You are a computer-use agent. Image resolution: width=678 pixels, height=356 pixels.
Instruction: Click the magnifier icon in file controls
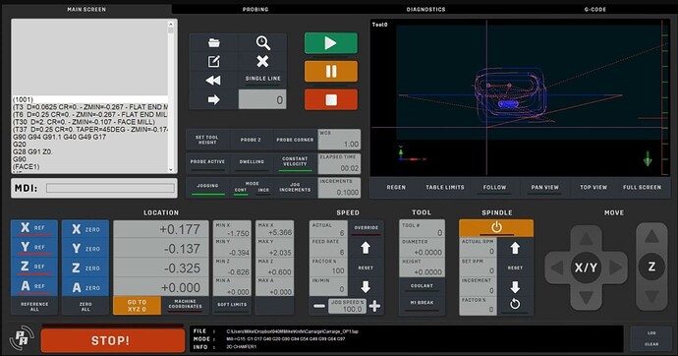(x=262, y=43)
